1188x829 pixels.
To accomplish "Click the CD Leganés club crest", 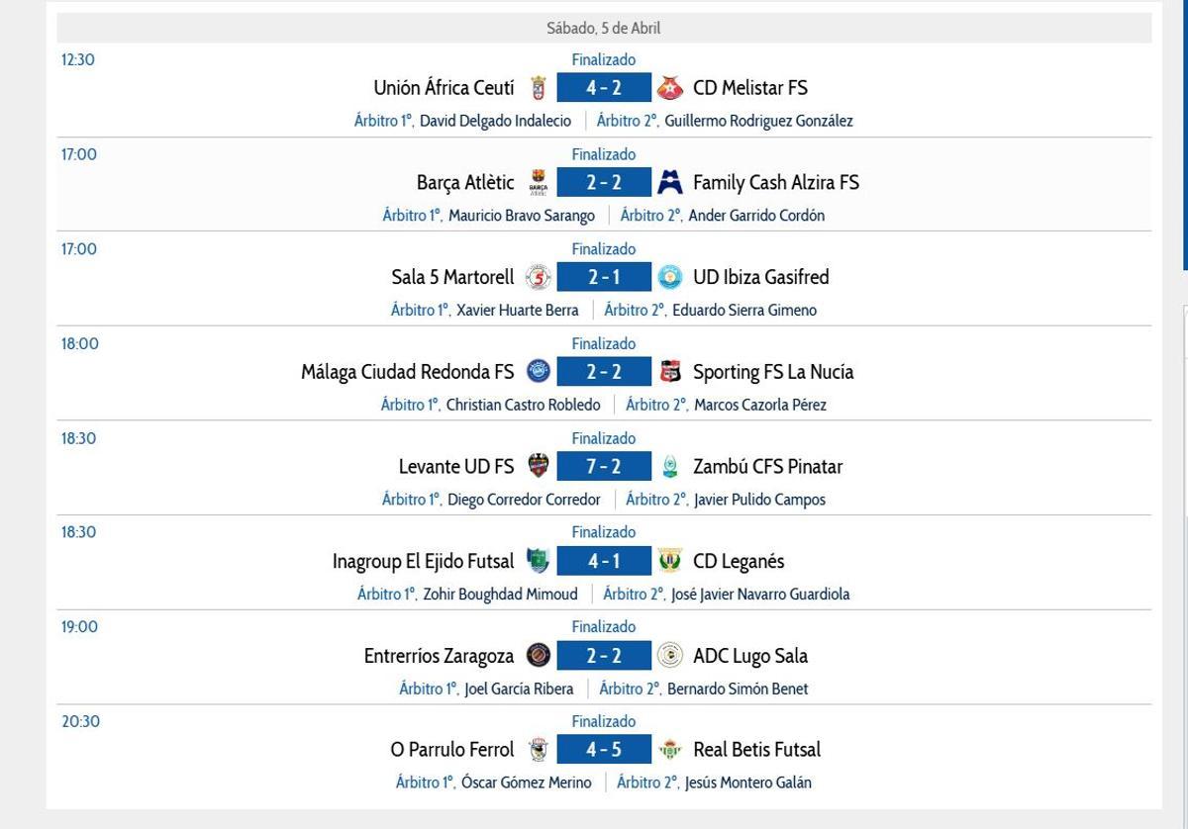I will 670,560.
